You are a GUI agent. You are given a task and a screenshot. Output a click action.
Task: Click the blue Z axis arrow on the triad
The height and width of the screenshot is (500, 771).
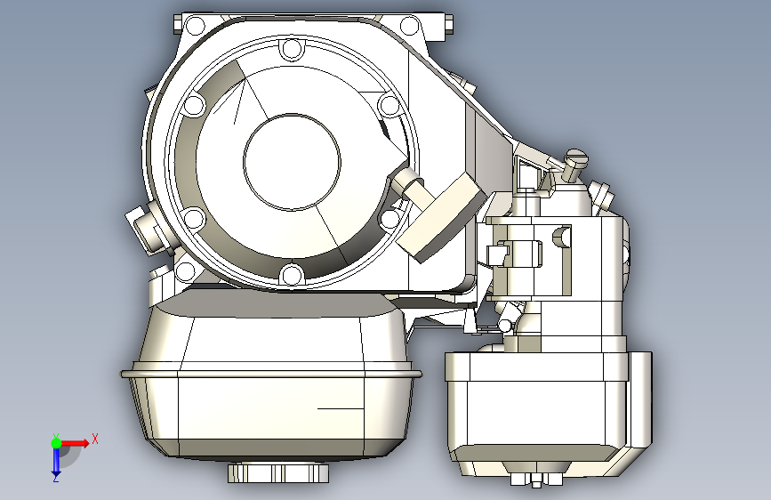click(56, 464)
